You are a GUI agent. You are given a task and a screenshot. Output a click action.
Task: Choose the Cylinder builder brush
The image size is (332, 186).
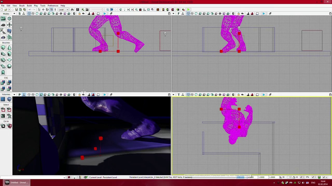click(x=9, y=54)
